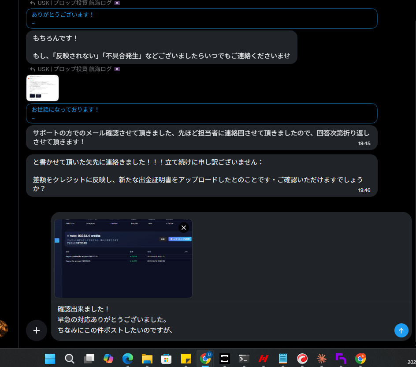The image size is (416, 367).
Task: Launch Copilot from the taskbar
Action: pos(108,359)
